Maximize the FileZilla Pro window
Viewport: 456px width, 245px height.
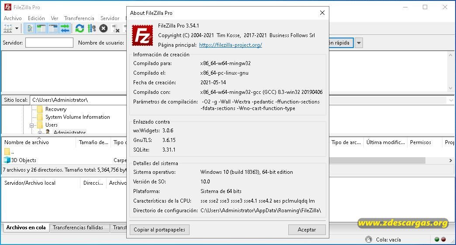pos(425,7)
